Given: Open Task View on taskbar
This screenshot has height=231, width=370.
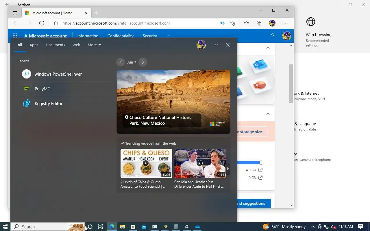Looking at the screenshot, I should (x=100, y=227).
